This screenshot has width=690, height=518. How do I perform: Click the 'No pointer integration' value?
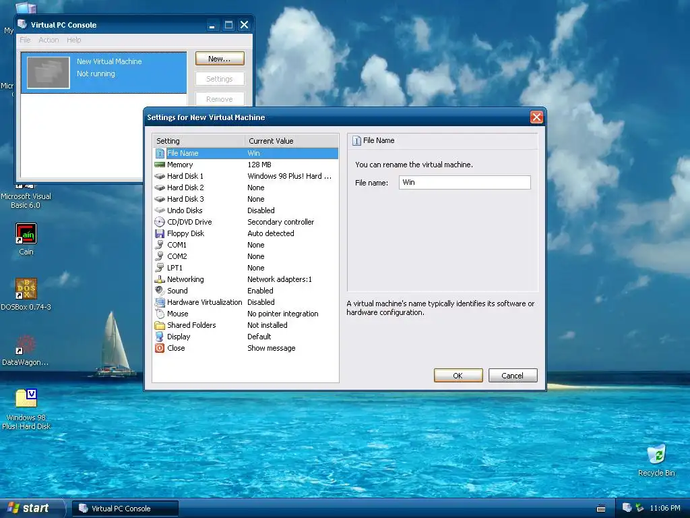pos(282,314)
